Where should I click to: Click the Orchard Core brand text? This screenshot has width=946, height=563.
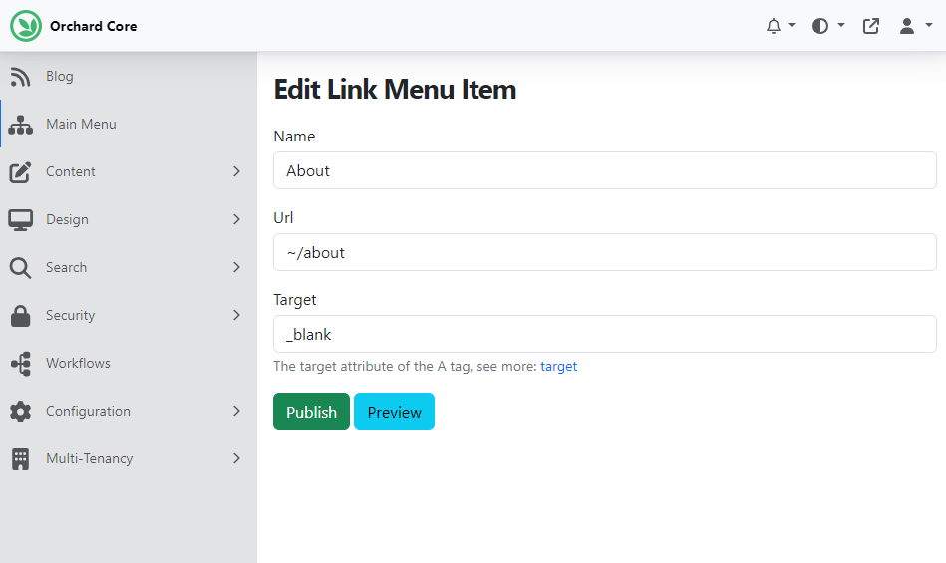94,26
